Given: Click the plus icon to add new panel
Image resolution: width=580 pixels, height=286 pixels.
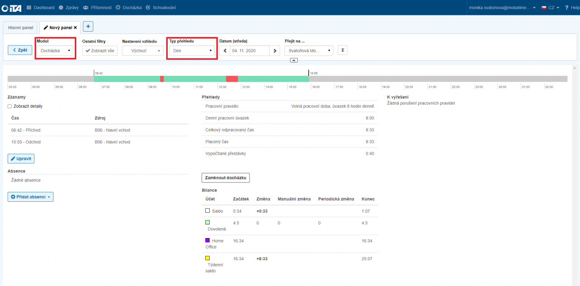Looking at the screenshot, I should (x=88, y=27).
